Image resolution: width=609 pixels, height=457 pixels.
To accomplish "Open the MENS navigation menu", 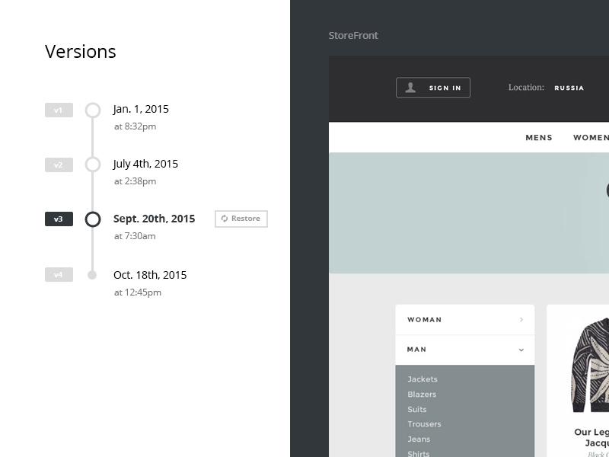I will pos(539,138).
